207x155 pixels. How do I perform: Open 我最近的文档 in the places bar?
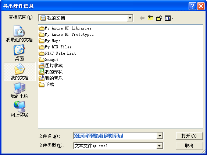pyautogui.click(x=19, y=34)
